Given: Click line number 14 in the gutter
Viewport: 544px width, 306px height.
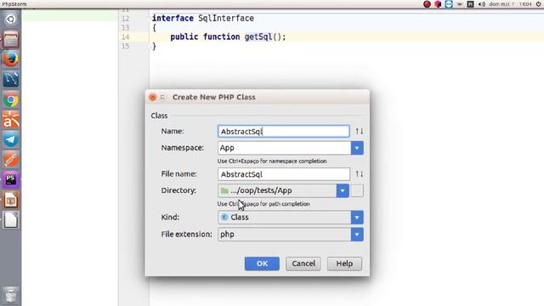Looking at the screenshot, I should click(125, 37).
